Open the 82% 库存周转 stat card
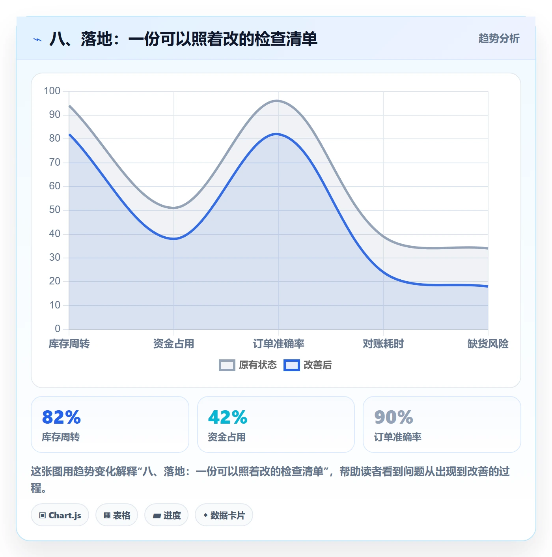 click(x=110, y=424)
